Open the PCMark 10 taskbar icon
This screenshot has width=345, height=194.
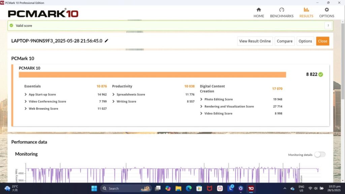coord(251,188)
